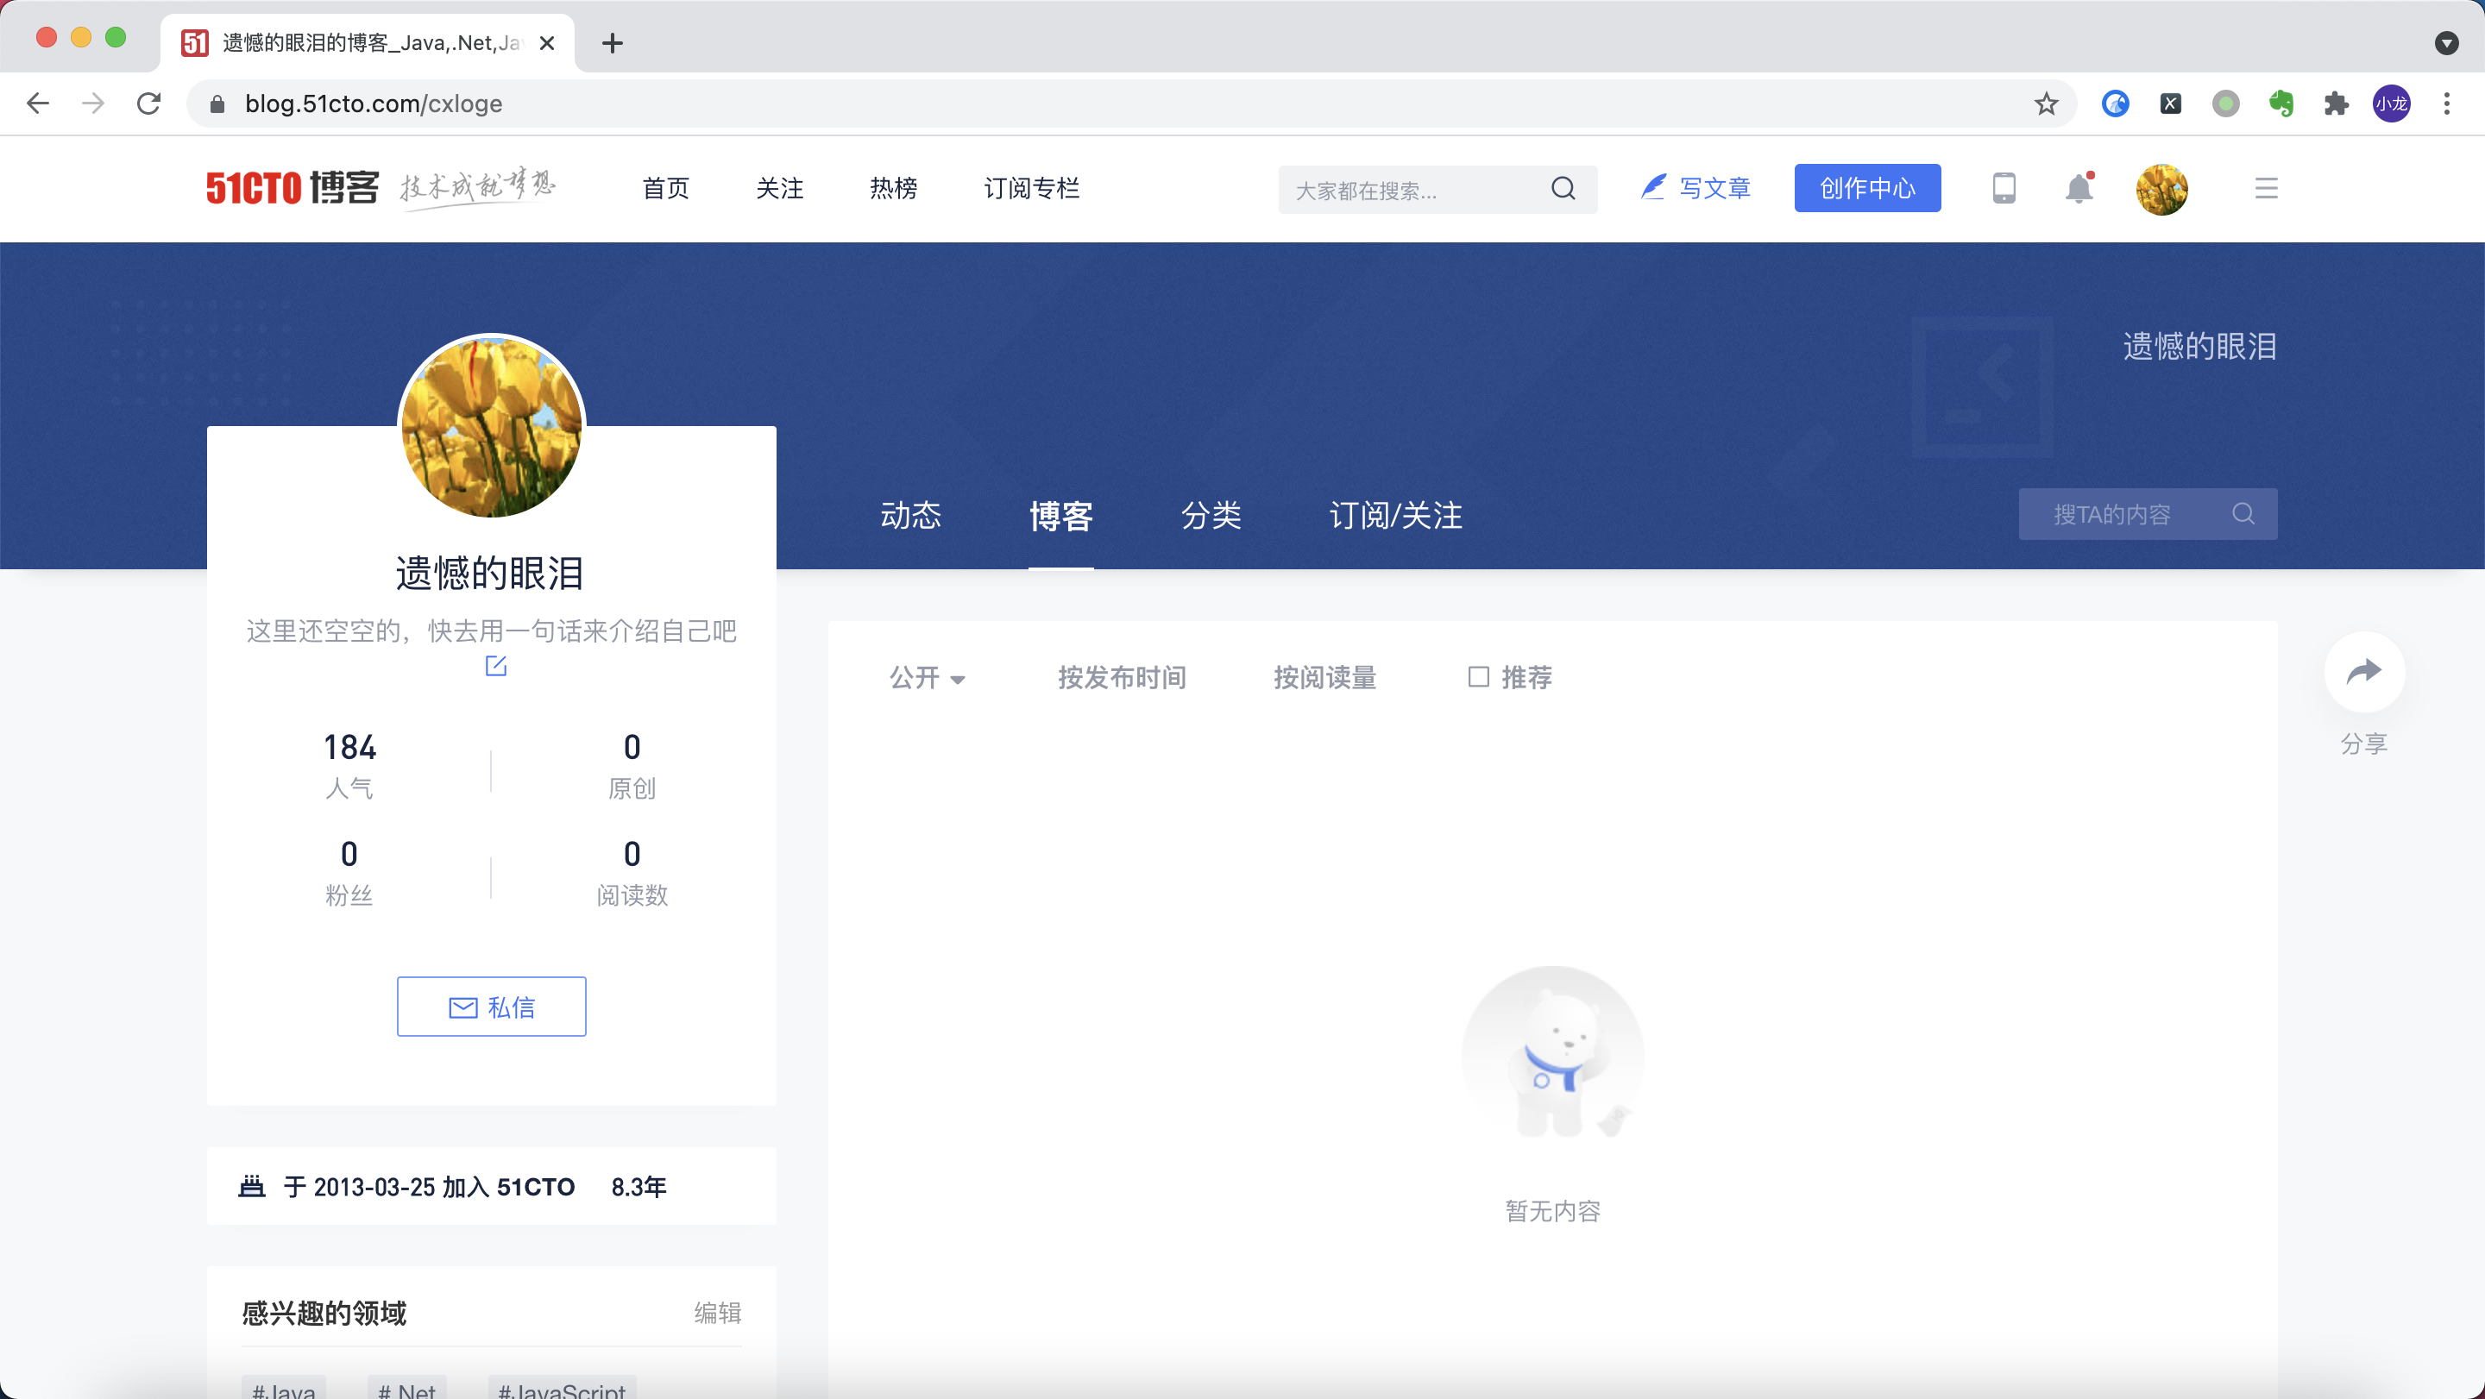Click the edit bio pencil icon
Image resolution: width=2485 pixels, height=1399 pixels.
point(496,665)
